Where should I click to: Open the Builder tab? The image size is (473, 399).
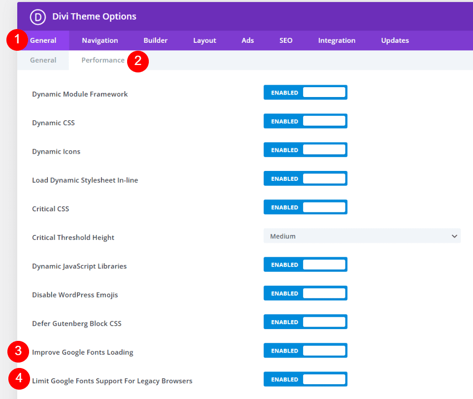click(x=156, y=40)
